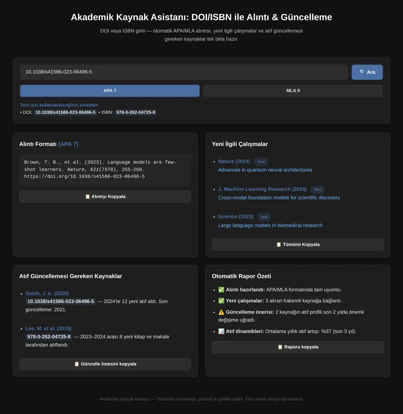Click the Alıntıyı Kopyala button
The image size is (403, 414).
[105, 196]
